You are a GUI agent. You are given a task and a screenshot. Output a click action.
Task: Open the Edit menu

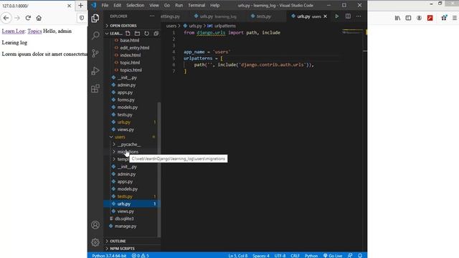pos(117,5)
